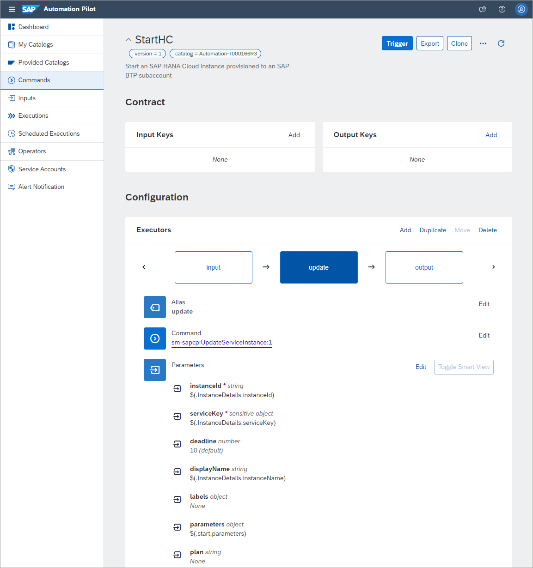Click the parameters object row icon
This screenshot has width=533, height=568.
[177, 527]
